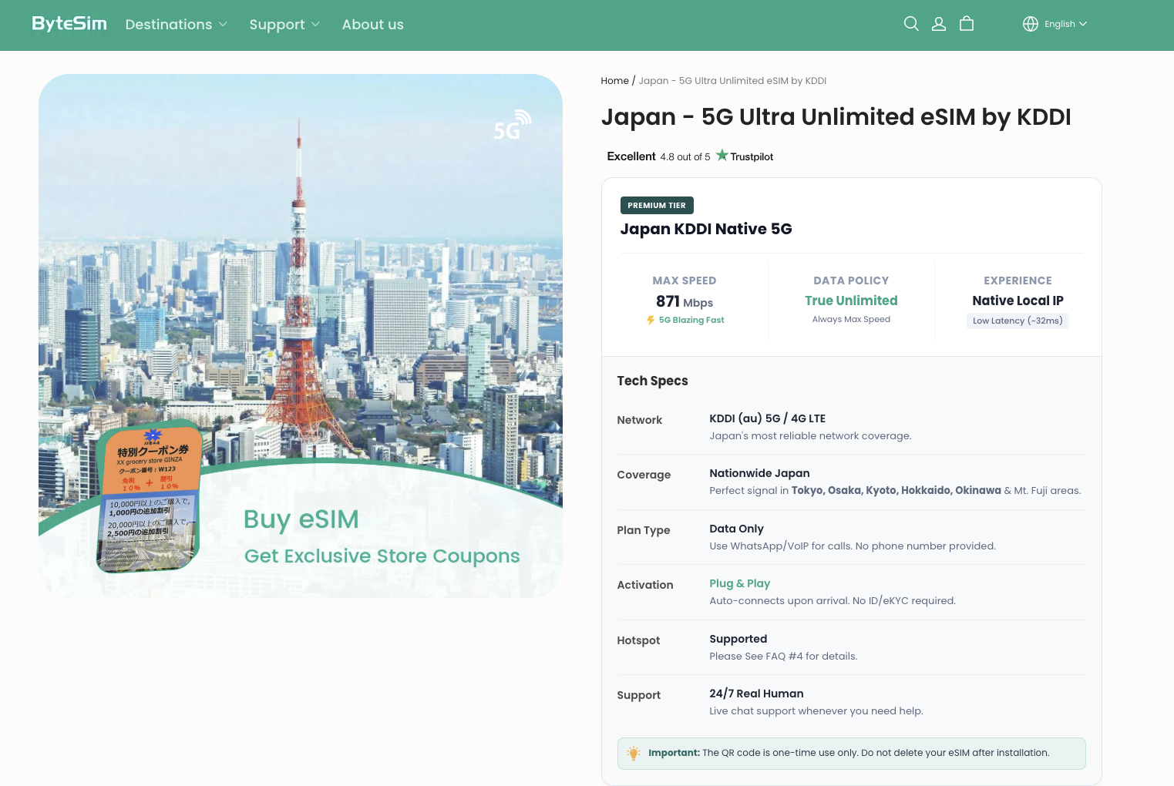Click the Plug & Play activation text
Image resolution: width=1174 pixels, height=786 pixels.
click(740, 583)
